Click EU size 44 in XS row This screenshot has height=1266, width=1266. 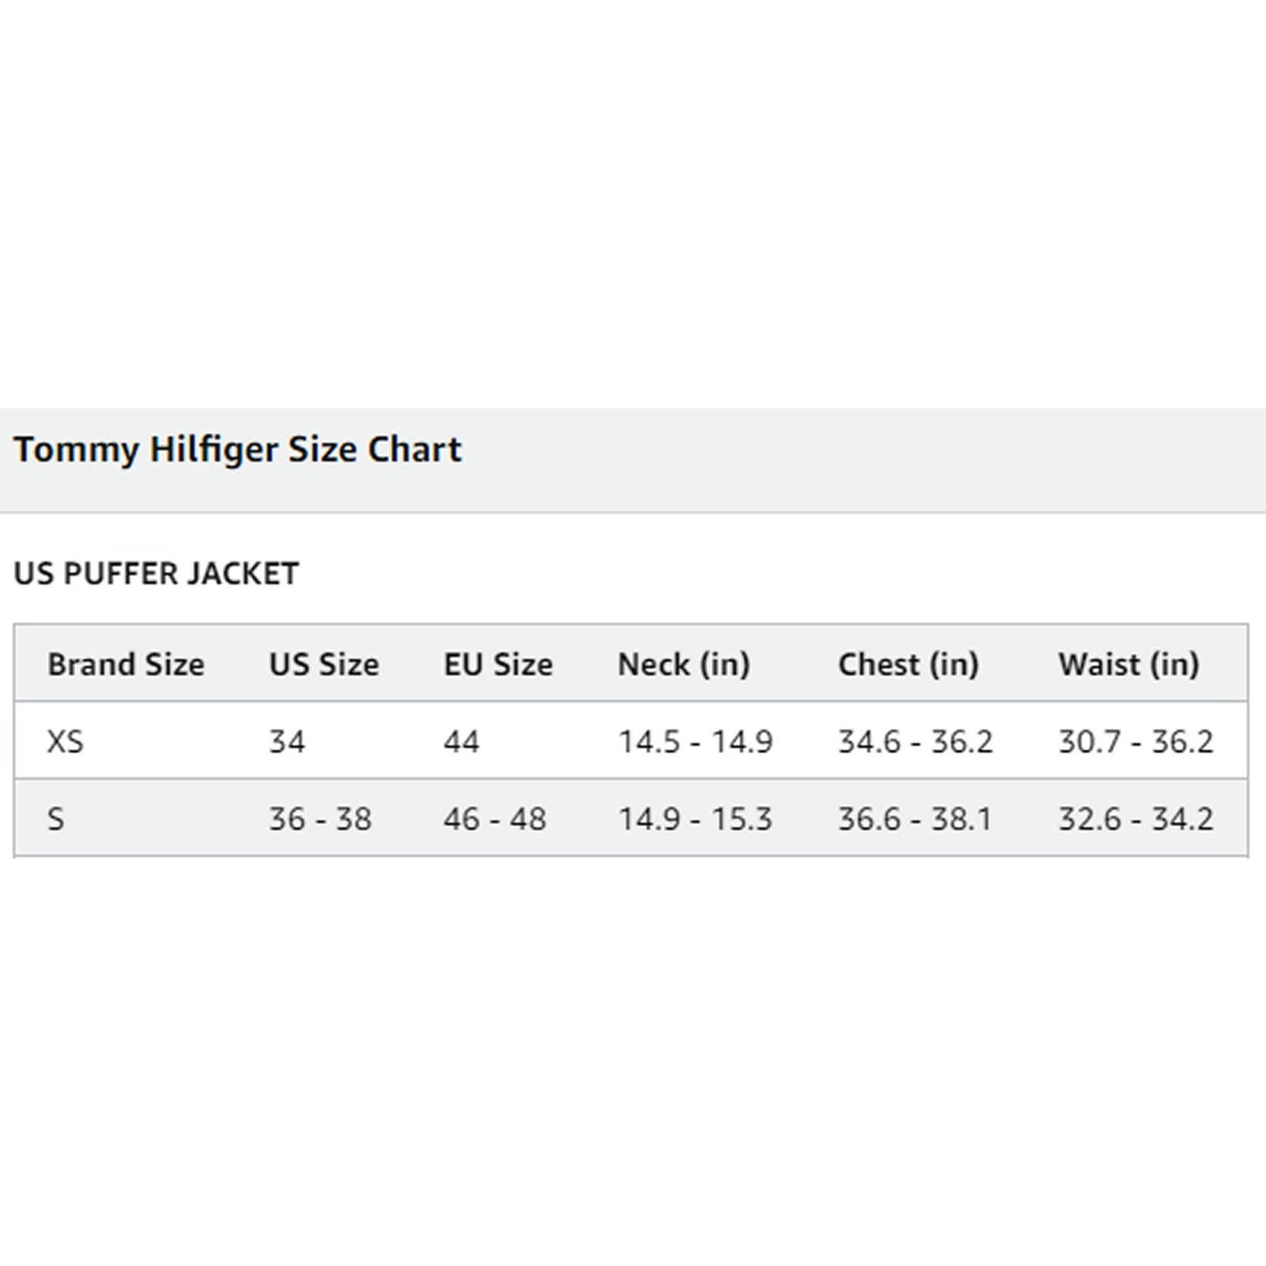462,742
